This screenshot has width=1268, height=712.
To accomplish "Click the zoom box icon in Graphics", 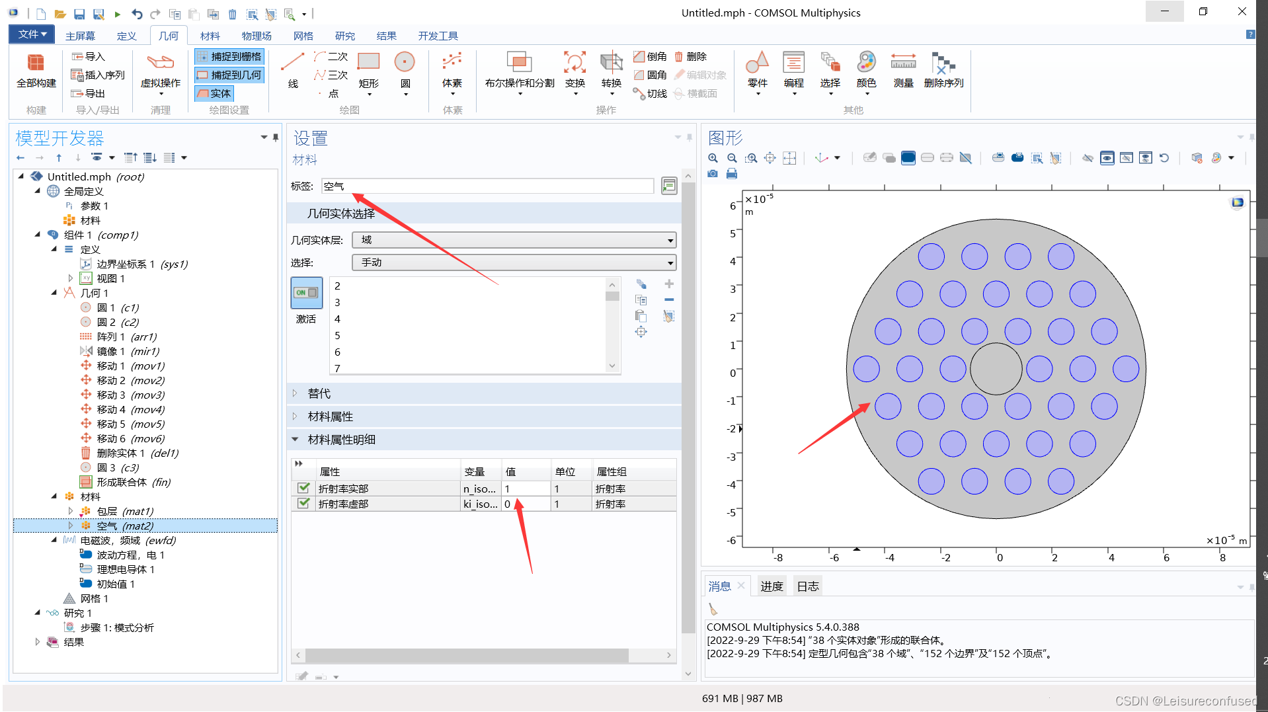I will [x=751, y=158].
